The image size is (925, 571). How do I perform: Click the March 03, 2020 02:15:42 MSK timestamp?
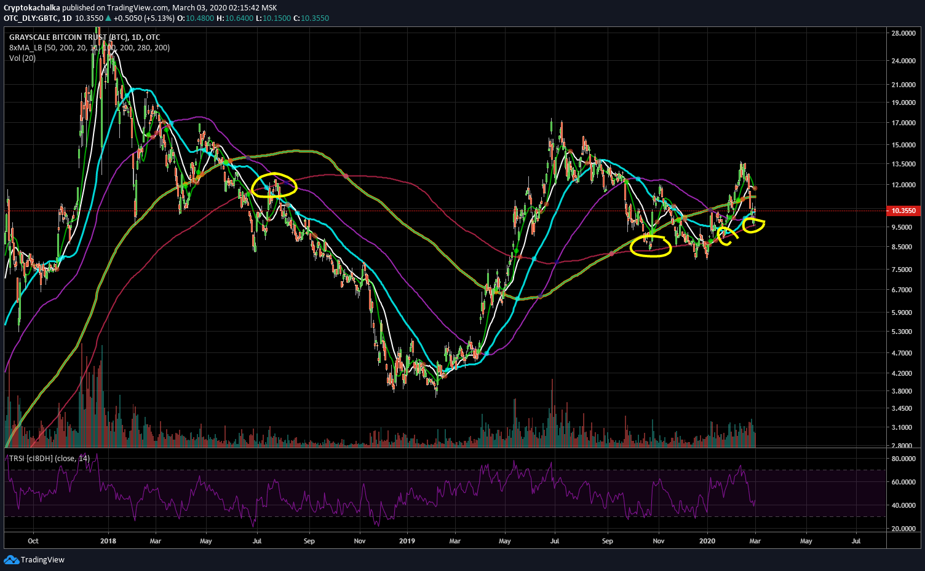pyautogui.click(x=224, y=8)
